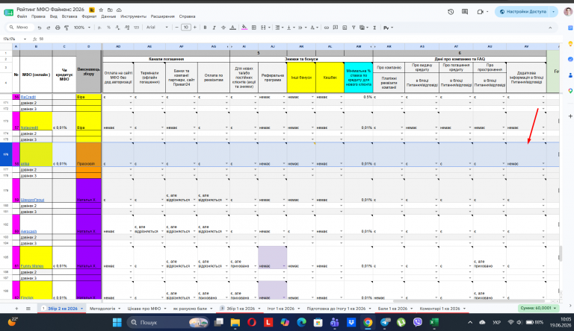Print the spreadsheet

tap(58, 28)
